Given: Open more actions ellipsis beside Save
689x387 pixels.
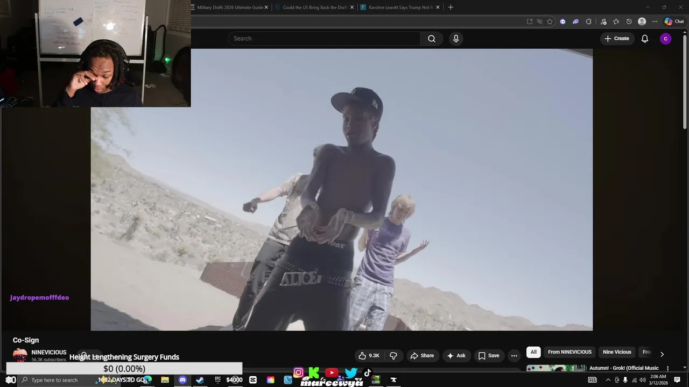Looking at the screenshot, I should (514, 355).
